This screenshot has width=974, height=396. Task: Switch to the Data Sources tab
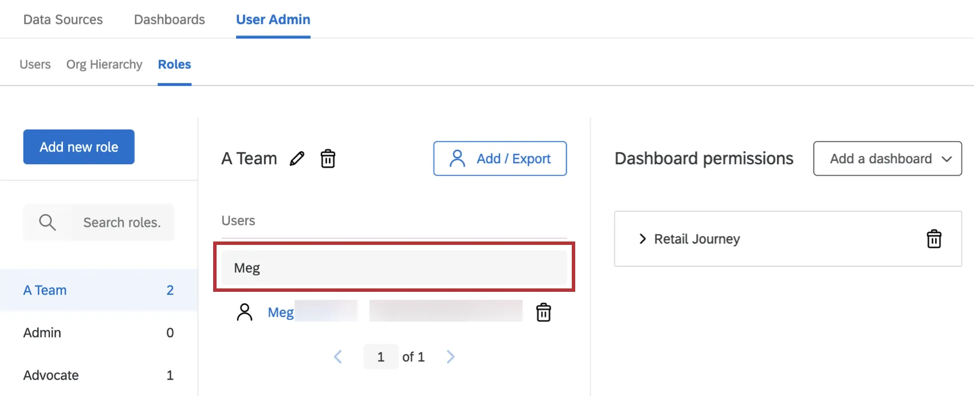click(x=62, y=19)
